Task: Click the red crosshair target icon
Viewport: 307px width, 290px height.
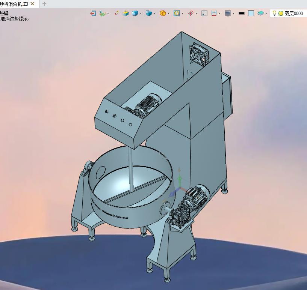Action: click(x=191, y=13)
